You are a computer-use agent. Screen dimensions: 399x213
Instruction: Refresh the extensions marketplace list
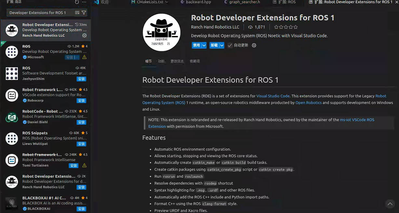tap(77, 2)
